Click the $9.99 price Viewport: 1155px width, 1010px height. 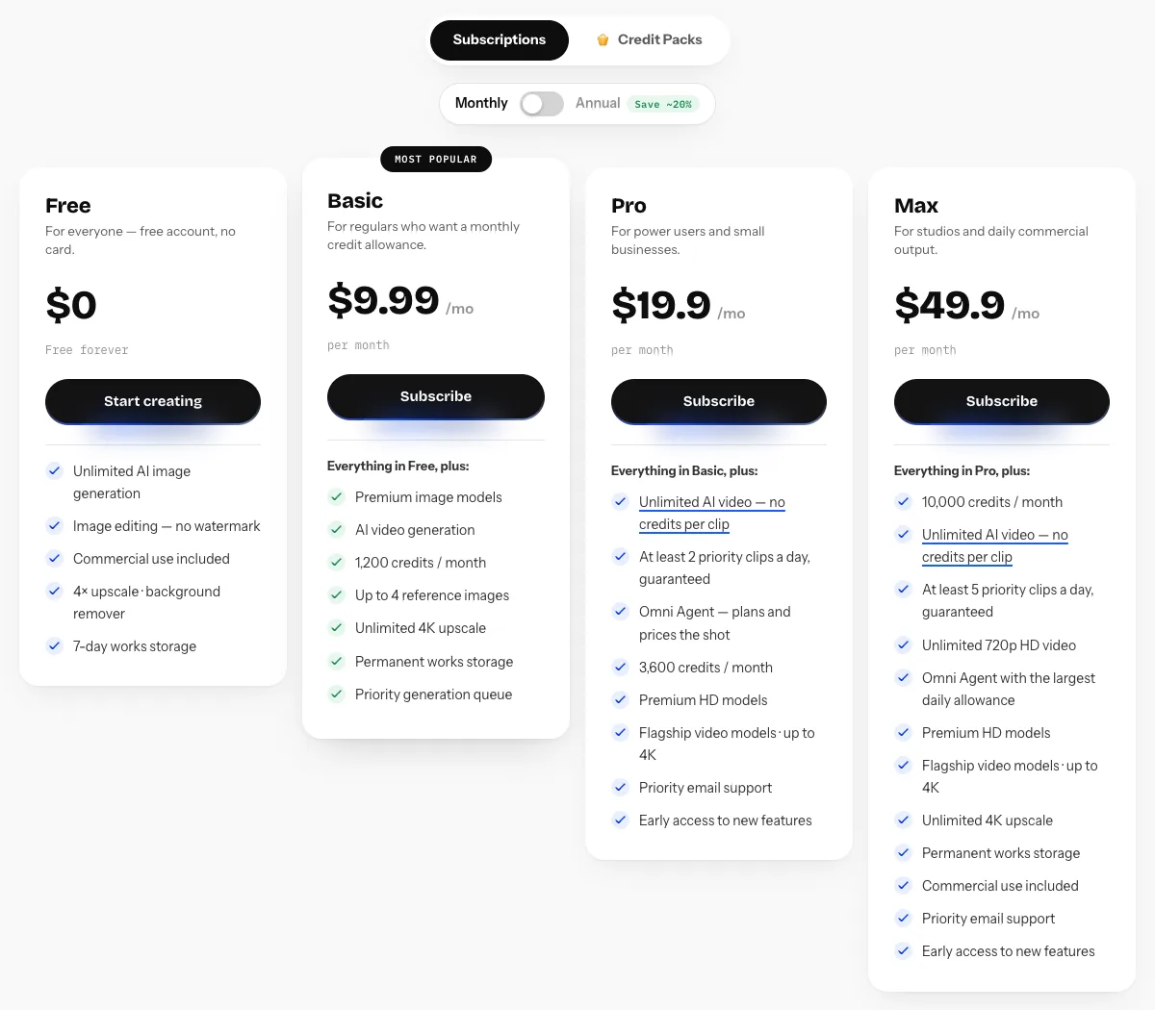pyautogui.click(x=383, y=301)
